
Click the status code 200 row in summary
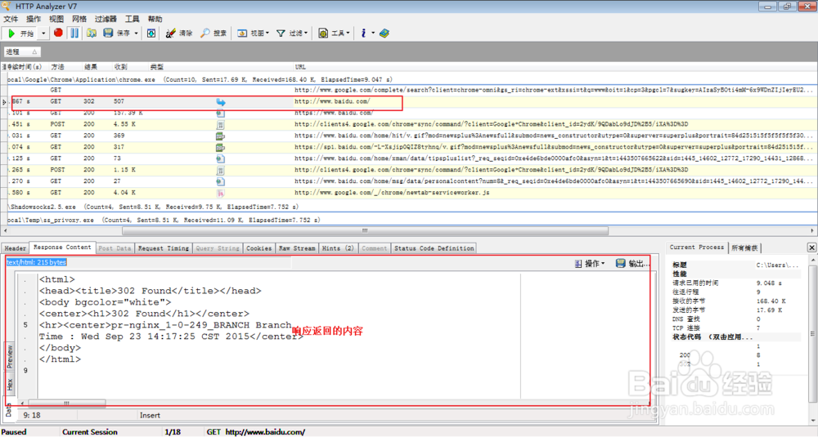735,355
